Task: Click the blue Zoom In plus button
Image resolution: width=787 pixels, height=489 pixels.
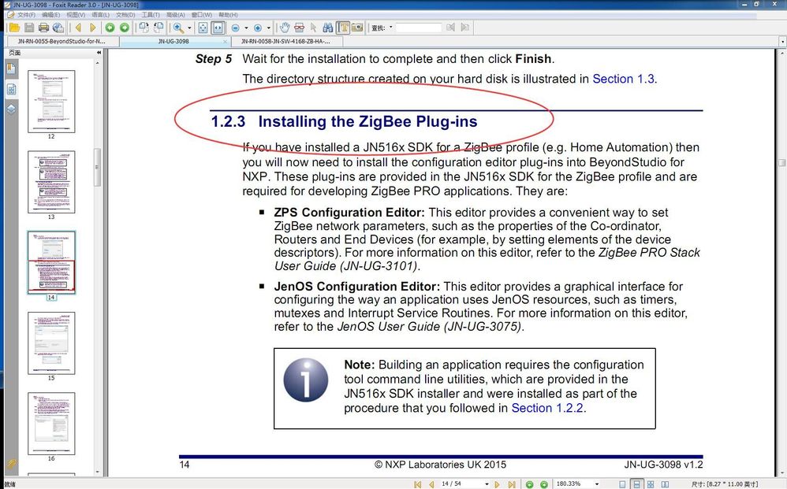Action: click(258, 28)
